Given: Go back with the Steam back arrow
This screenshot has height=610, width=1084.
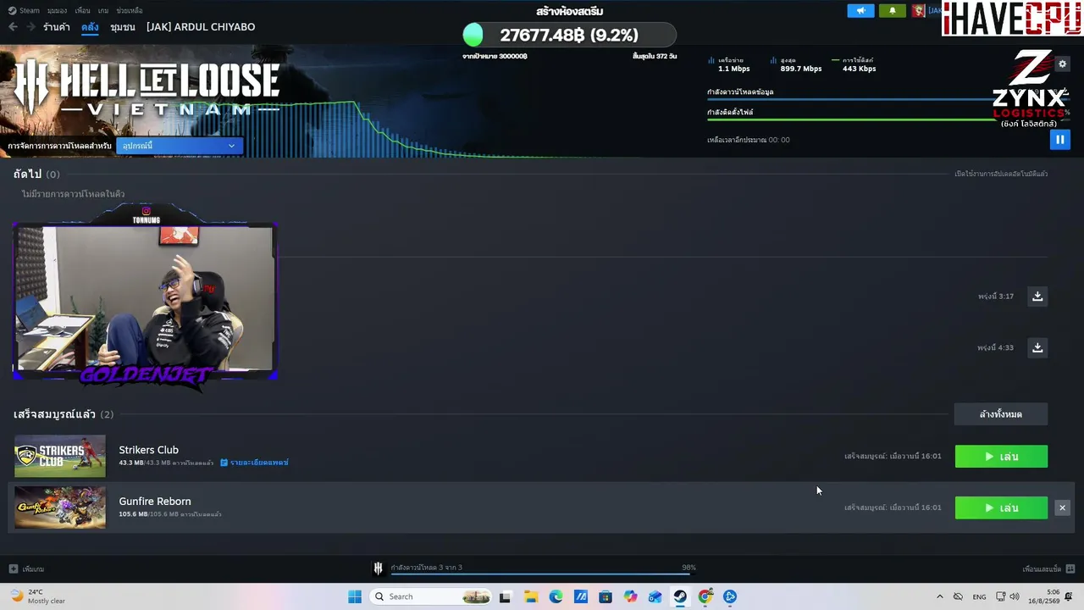Looking at the screenshot, I should [x=13, y=27].
